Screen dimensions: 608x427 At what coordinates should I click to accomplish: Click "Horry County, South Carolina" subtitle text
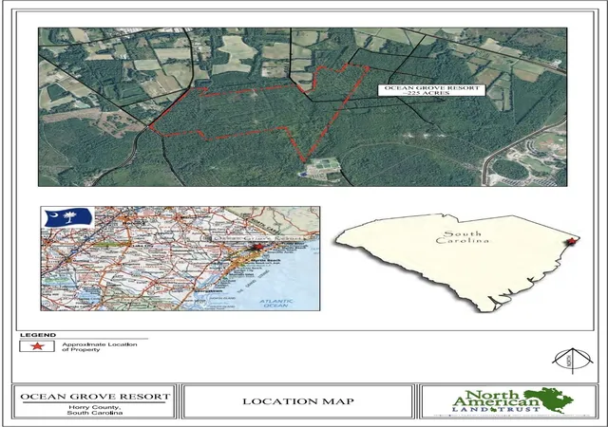(95, 410)
